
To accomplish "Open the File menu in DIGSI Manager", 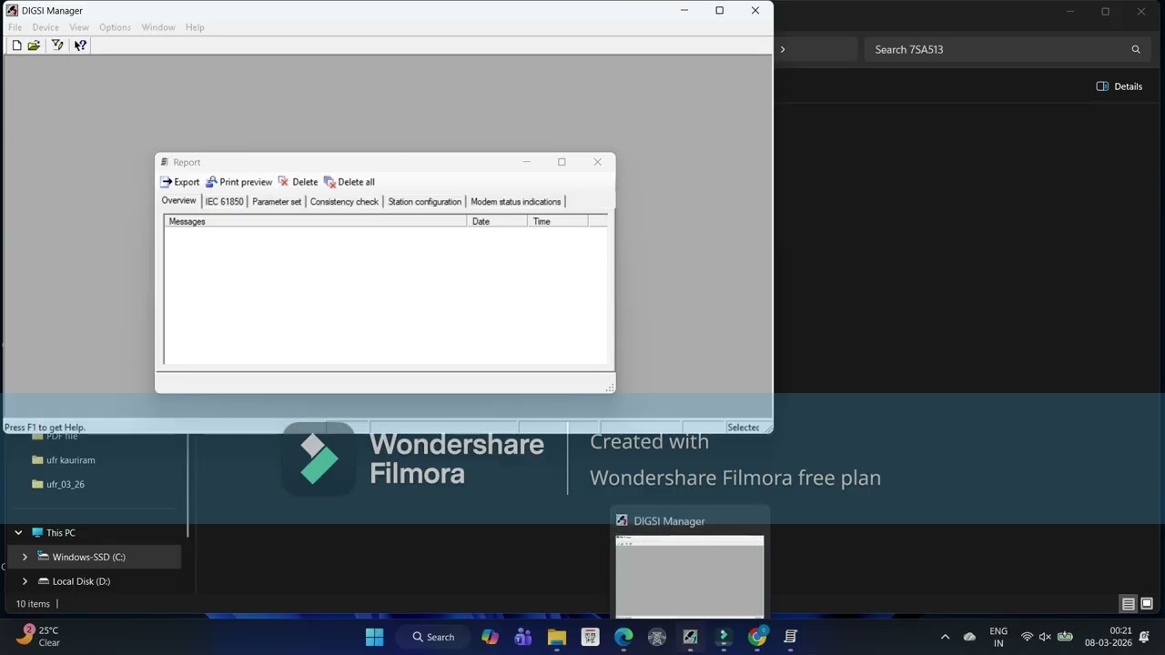I will [15, 27].
